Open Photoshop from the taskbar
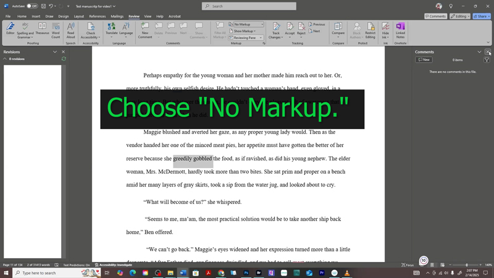494x278 pixels. point(246,272)
